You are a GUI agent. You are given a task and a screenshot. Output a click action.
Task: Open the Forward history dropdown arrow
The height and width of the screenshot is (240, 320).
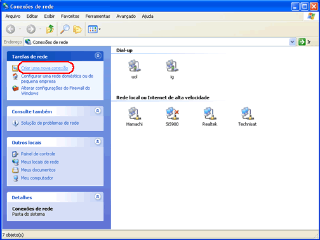[x=40, y=29]
